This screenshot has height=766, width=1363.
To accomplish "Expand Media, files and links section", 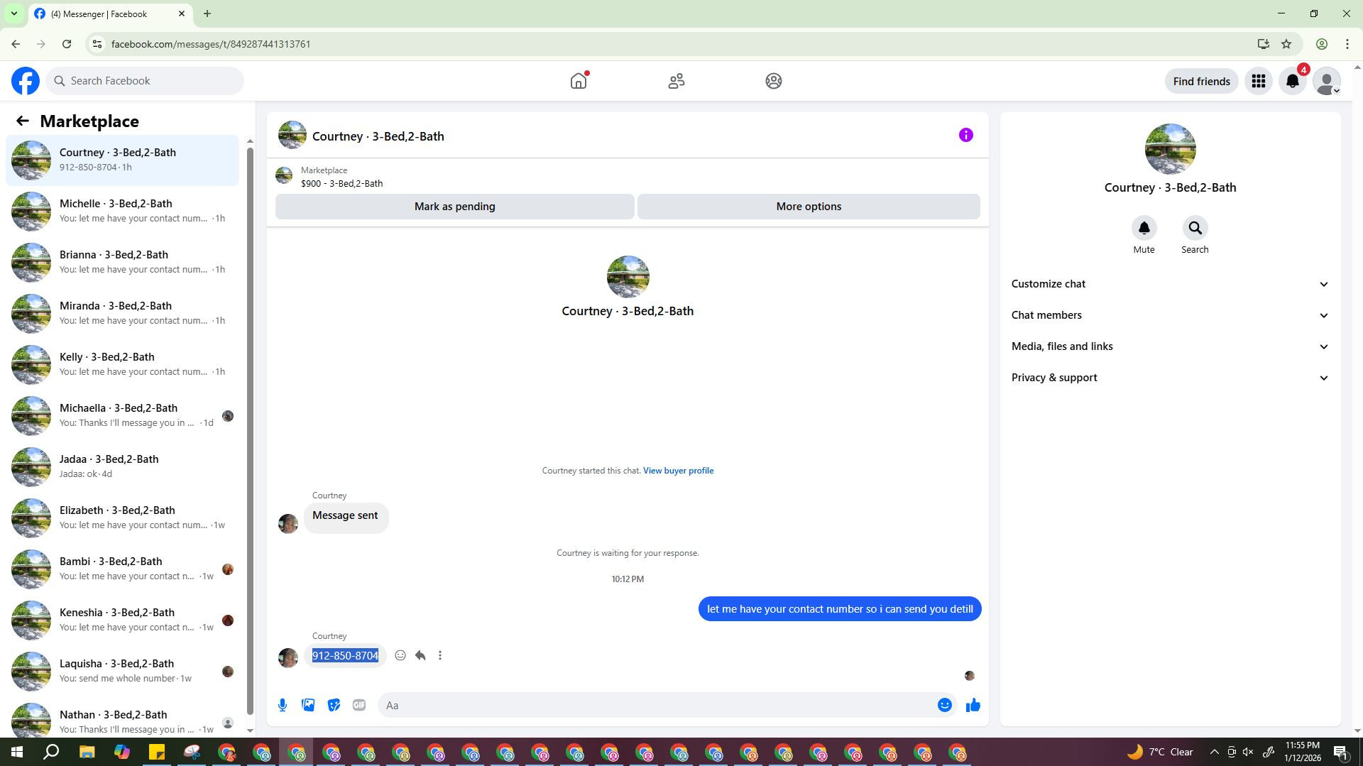I will [x=1170, y=346].
